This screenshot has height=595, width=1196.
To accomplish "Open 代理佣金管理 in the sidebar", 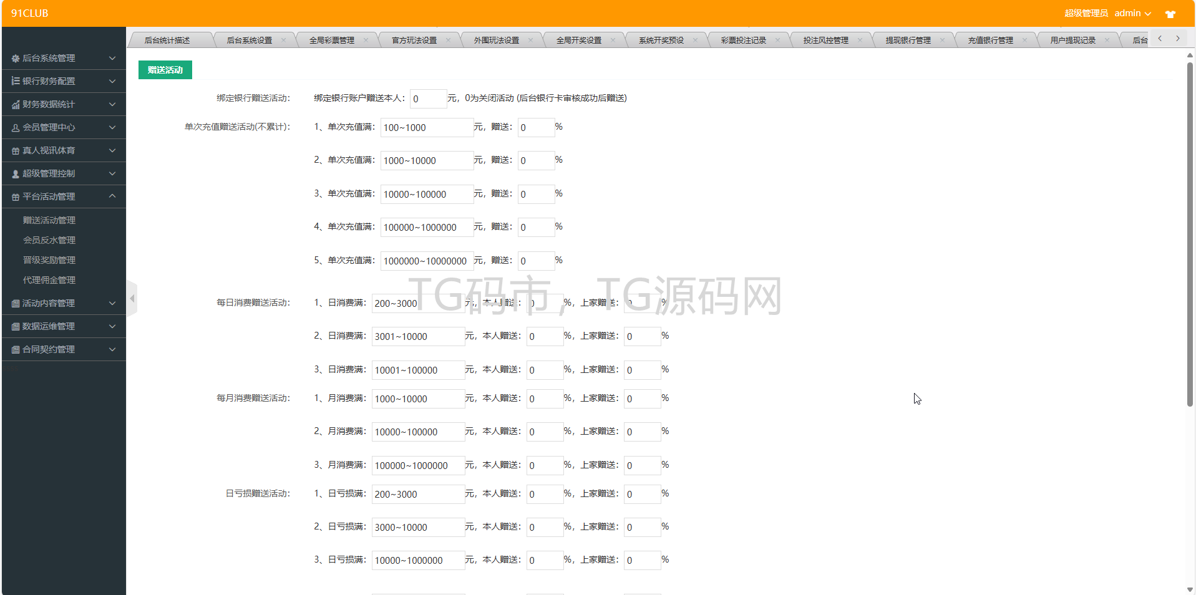I will (49, 280).
